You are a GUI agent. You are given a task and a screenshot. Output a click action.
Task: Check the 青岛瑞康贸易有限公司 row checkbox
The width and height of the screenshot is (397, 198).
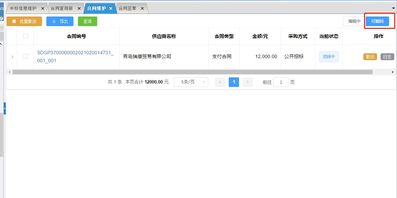25,56
